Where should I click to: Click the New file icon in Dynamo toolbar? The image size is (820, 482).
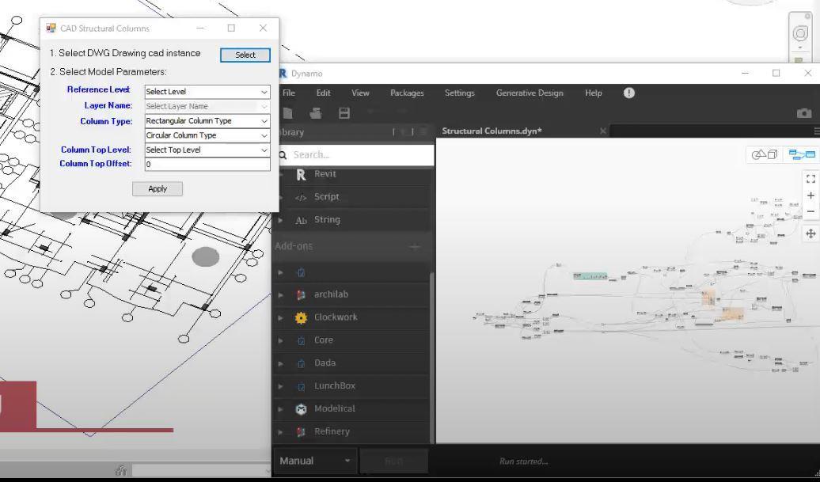pyautogui.click(x=287, y=113)
